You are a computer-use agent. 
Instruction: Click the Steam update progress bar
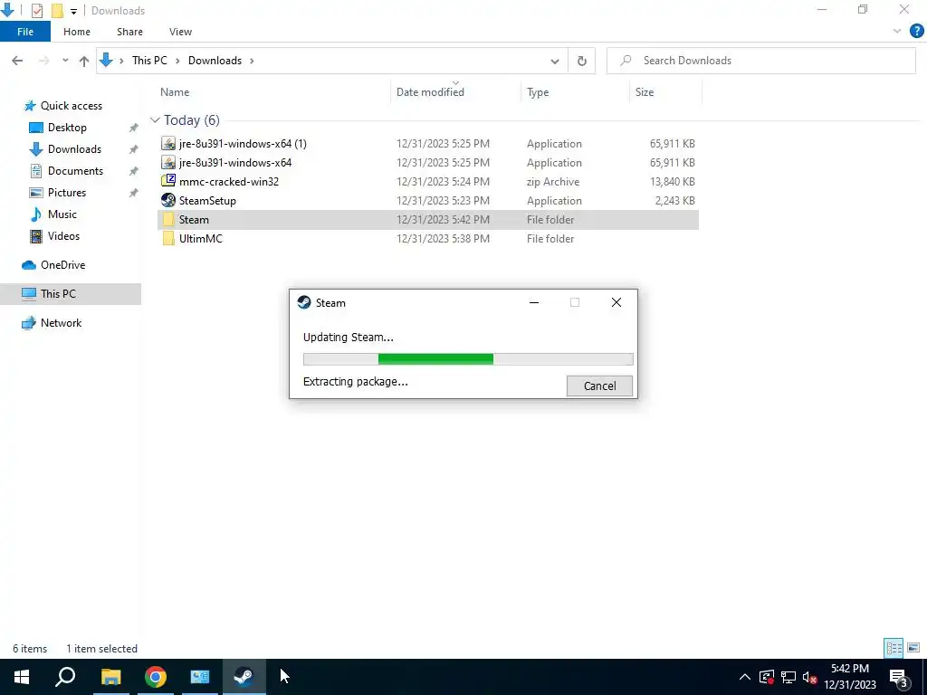click(468, 358)
